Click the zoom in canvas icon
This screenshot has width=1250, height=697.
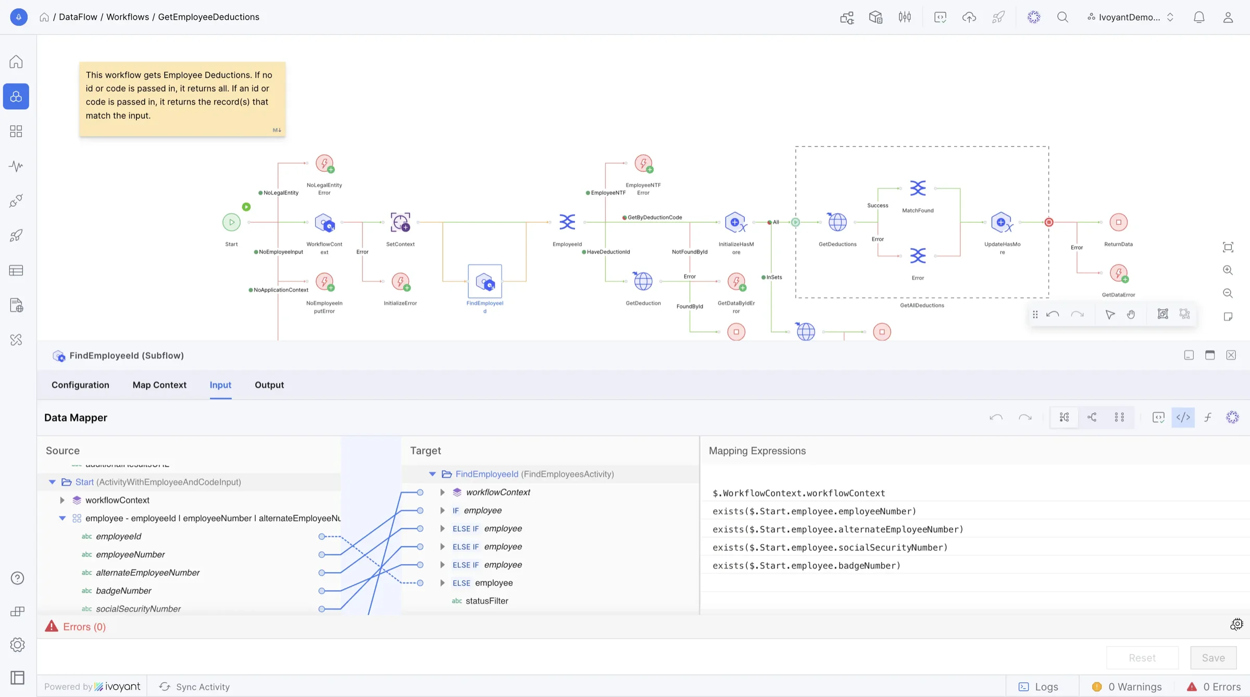point(1228,270)
